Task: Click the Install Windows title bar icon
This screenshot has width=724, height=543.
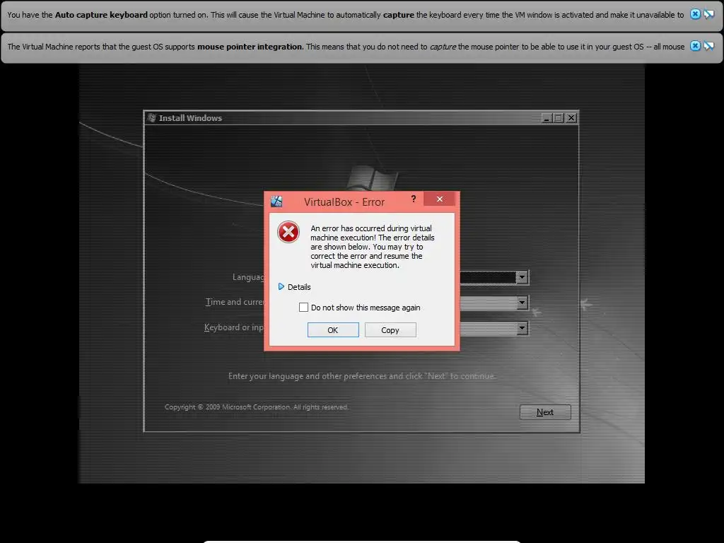Action: (x=151, y=118)
